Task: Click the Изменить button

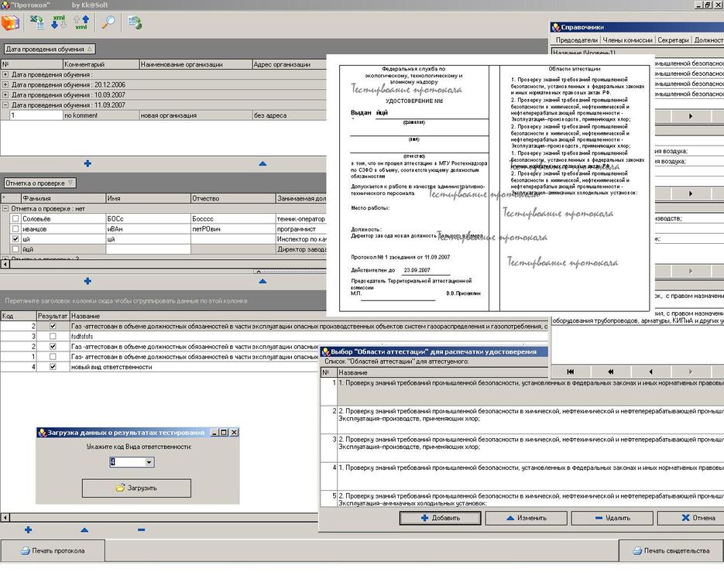Action: (526, 518)
